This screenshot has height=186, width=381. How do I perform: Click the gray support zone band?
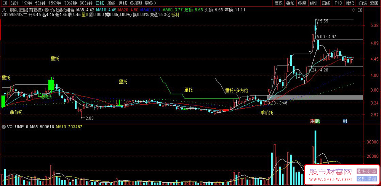(x=315, y=97)
